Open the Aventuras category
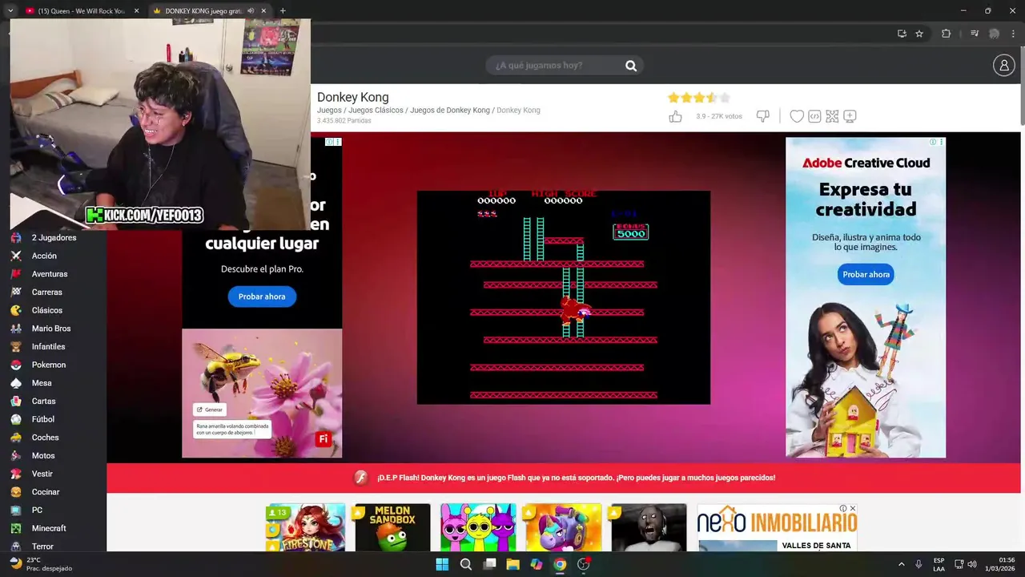Image resolution: width=1025 pixels, height=577 pixels. tap(50, 274)
